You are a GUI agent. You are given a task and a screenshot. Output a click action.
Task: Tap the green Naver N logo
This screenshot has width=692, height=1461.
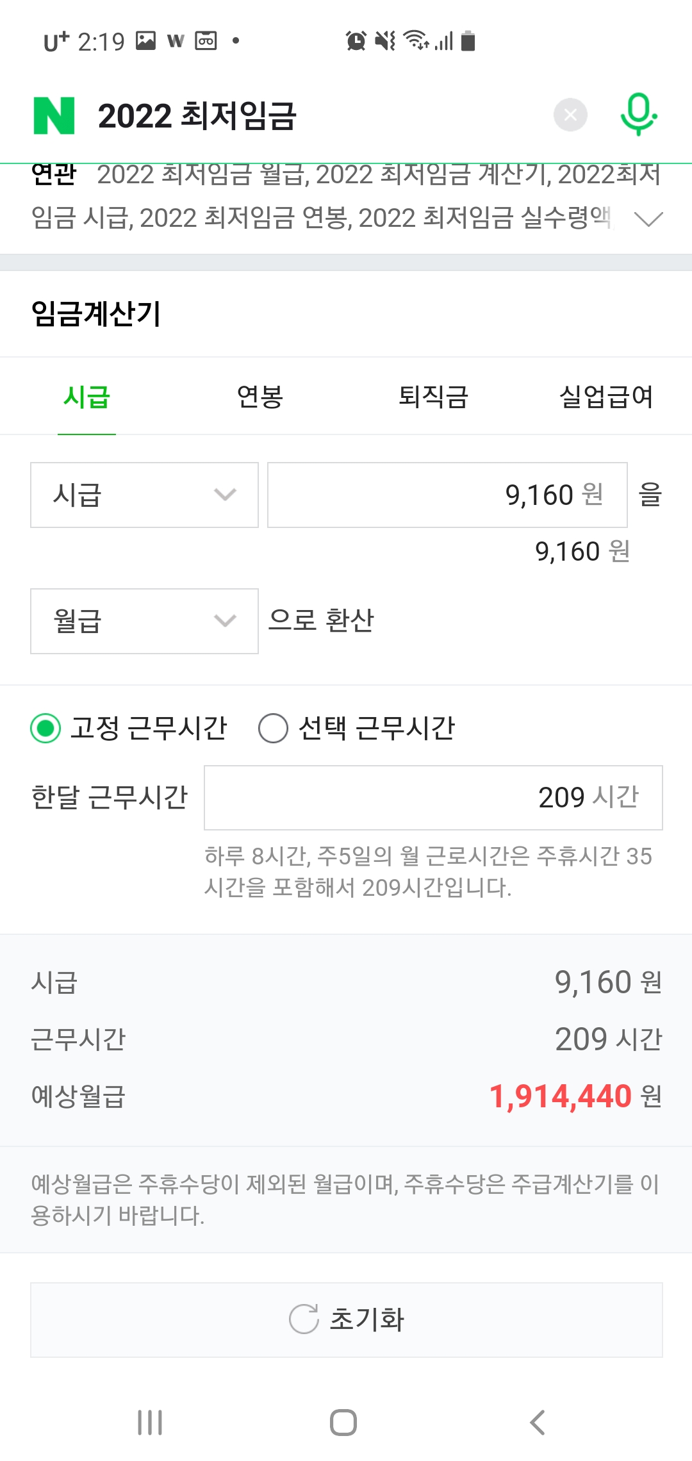coord(54,115)
